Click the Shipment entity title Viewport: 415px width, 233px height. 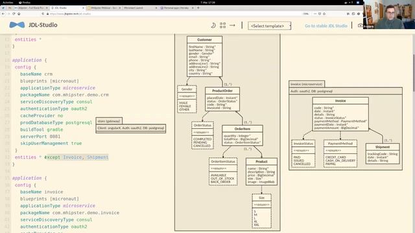[383, 147]
